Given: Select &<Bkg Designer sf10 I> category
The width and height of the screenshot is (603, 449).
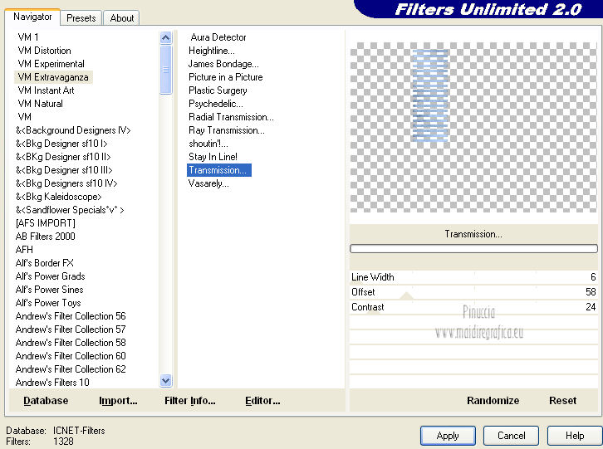Looking at the screenshot, I should coord(61,144).
